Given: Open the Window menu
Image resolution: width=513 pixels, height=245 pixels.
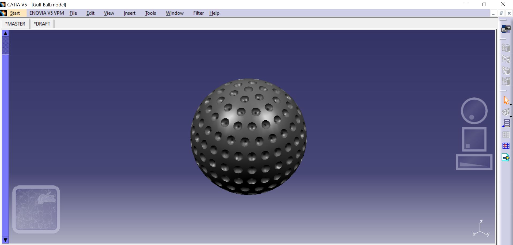Looking at the screenshot, I should (x=175, y=13).
